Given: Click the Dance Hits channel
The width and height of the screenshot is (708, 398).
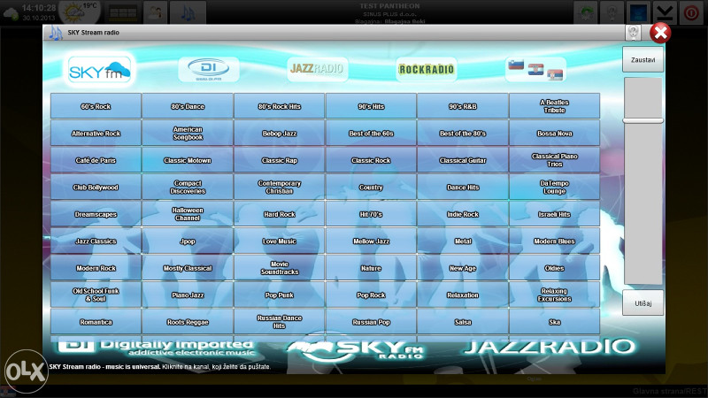Looking at the screenshot, I should pyautogui.click(x=462, y=188).
